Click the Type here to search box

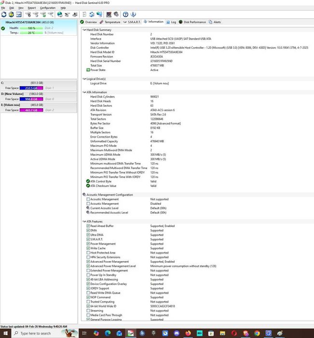(x=44, y=333)
